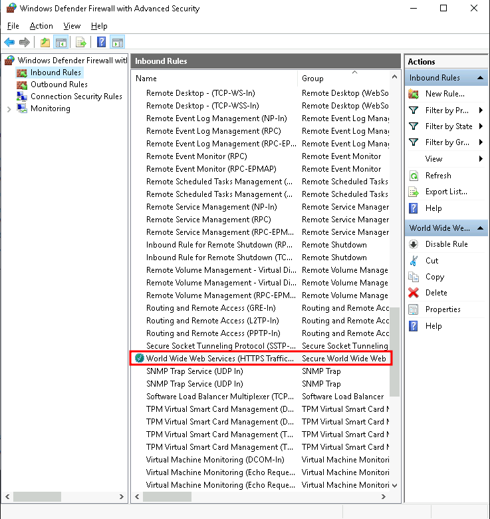
Task: Select the Software Load Balancer Multiplexer rule
Action: click(261, 397)
